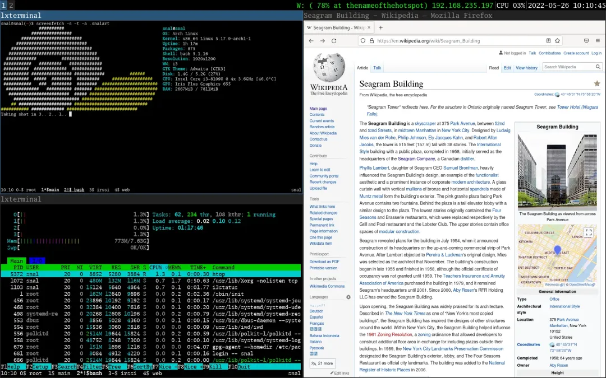This screenshot has height=378, width=606.
Task: Click the Firefox back arrow button
Action: point(311,40)
